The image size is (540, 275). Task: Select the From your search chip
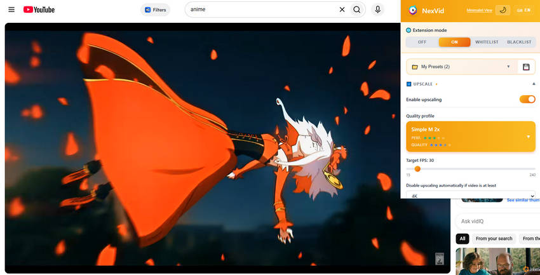(494, 239)
